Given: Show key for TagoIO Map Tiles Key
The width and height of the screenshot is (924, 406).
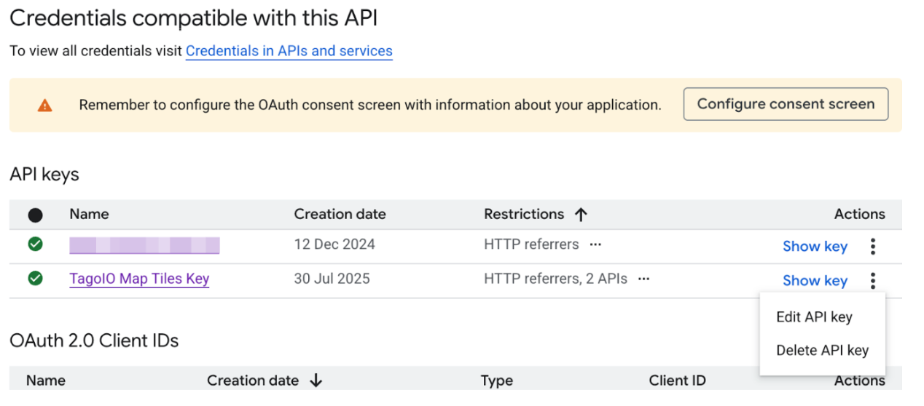Looking at the screenshot, I should tap(815, 281).
